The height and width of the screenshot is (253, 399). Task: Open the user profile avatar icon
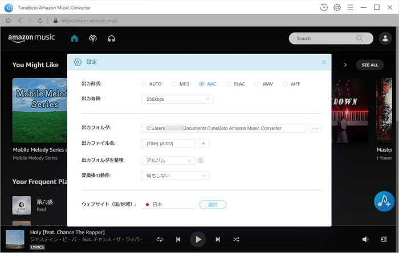click(x=385, y=38)
